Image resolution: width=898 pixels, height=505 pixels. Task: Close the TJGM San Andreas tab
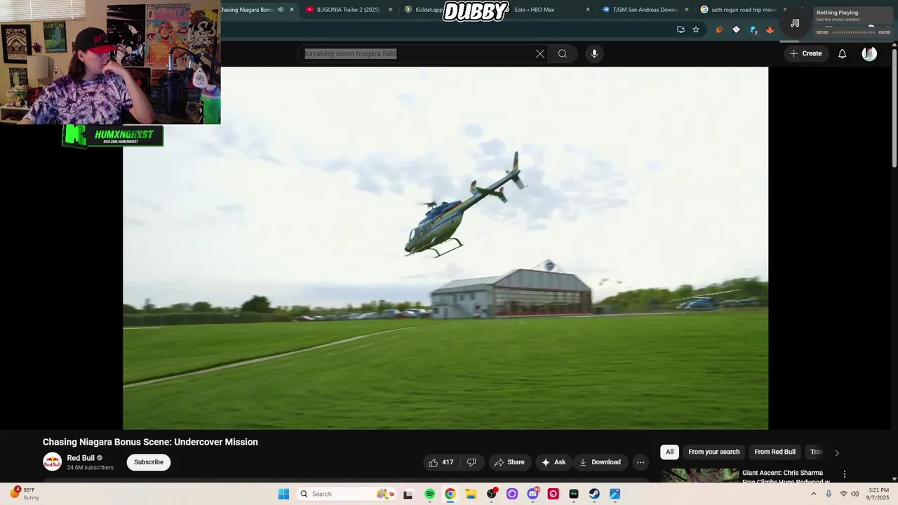(686, 10)
